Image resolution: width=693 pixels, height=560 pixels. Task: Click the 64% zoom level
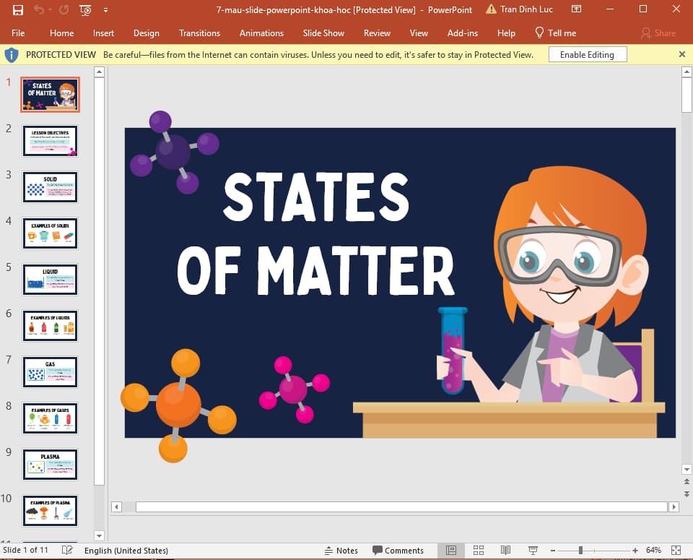653,551
